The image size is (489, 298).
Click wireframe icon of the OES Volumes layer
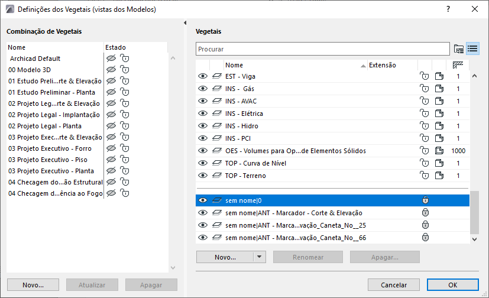(x=439, y=151)
